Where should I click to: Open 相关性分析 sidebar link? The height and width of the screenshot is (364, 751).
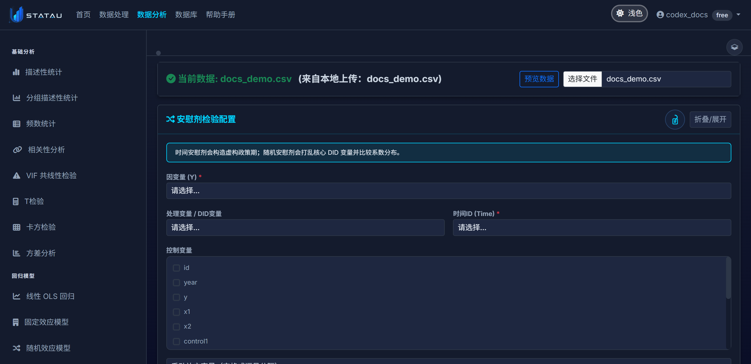[x=46, y=150]
